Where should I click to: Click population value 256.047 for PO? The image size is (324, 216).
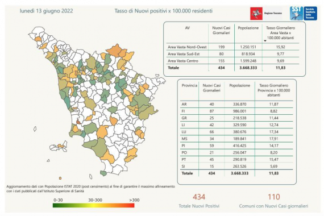[x=239, y=152]
